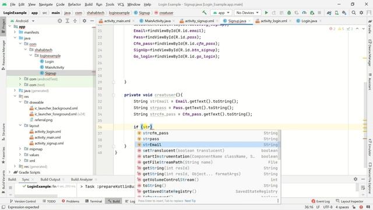This screenshot has height=210, width=373.
Task: Open the Project tool window side tab
Action: point(3,26)
